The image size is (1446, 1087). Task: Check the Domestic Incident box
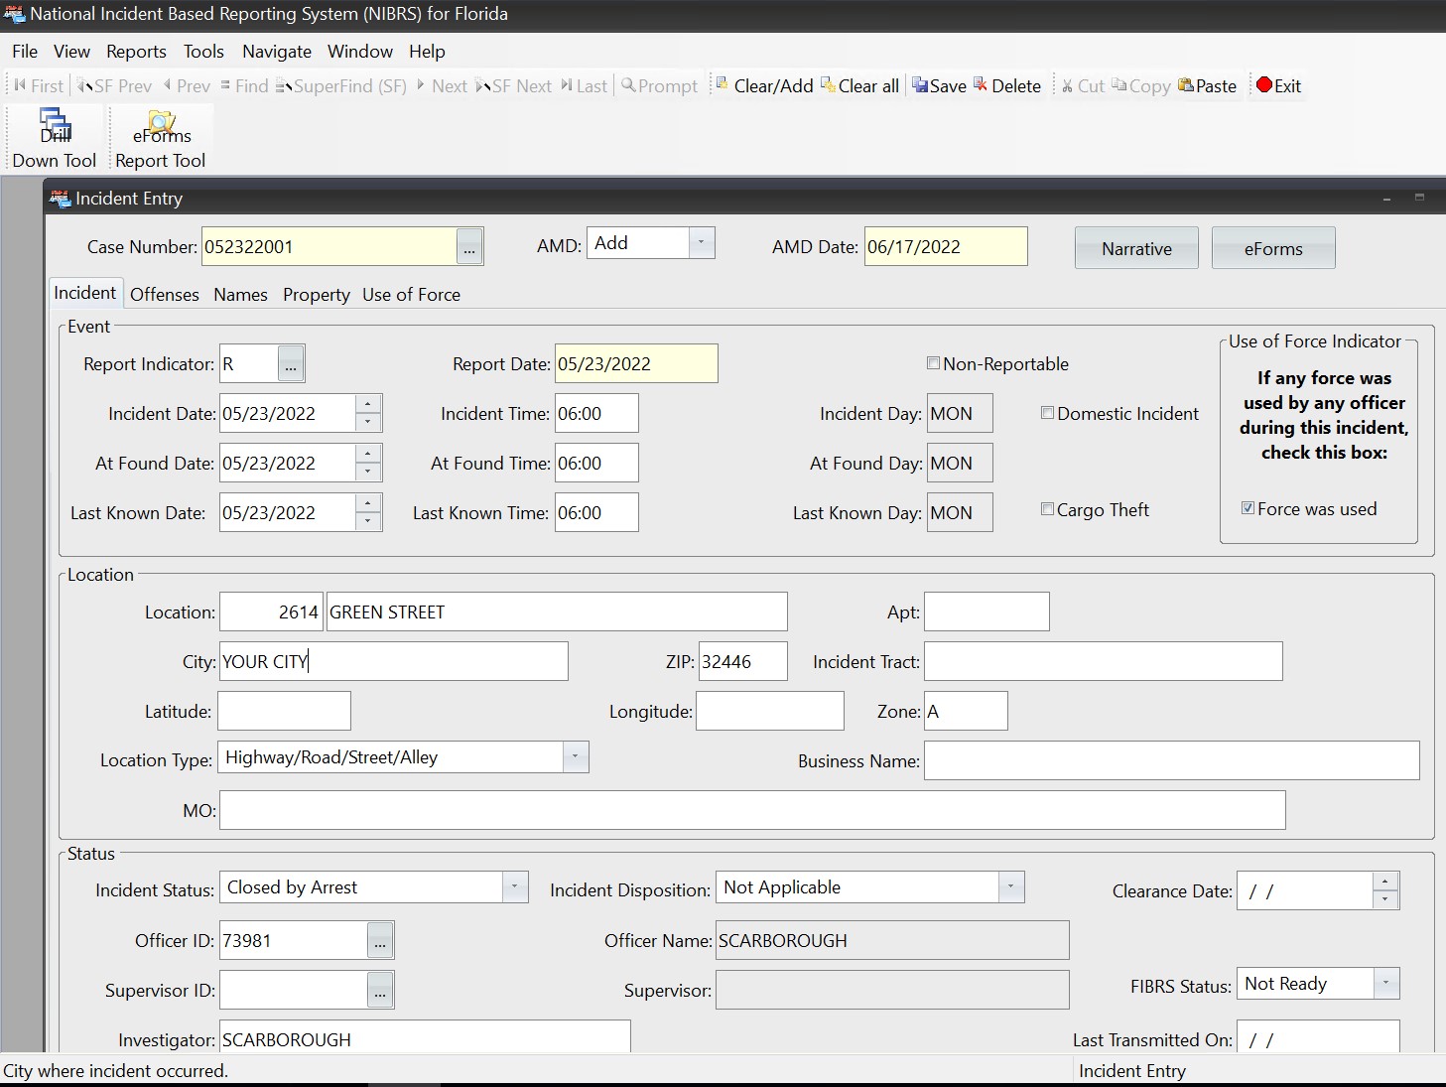1047,413
